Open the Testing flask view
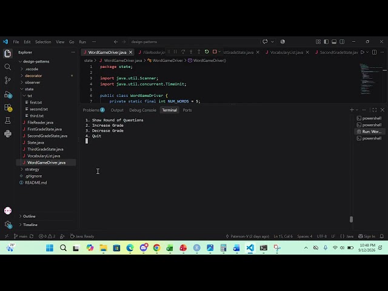 click(8, 121)
